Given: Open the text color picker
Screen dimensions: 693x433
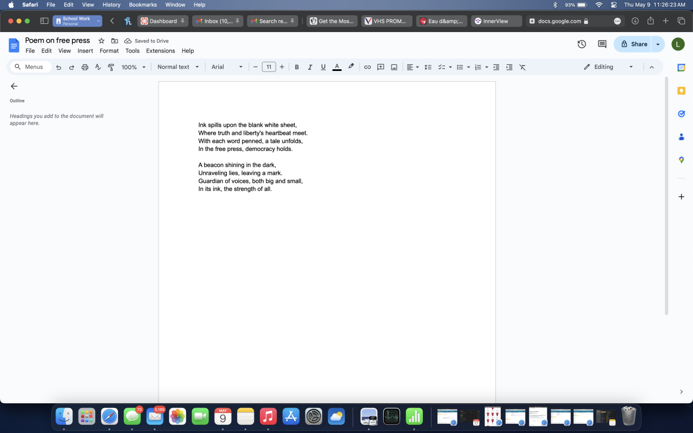Looking at the screenshot, I should tap(337, 67).
